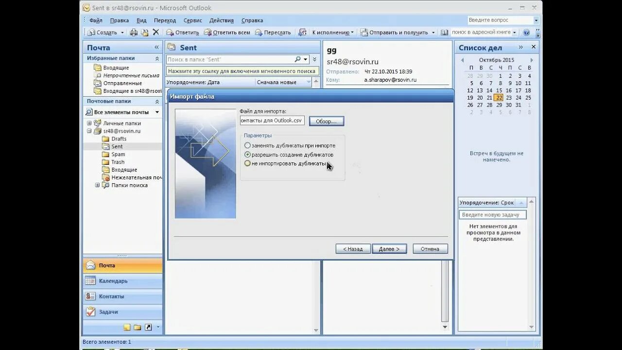Image resolution: width=622 pixels, height=350 pixels.
Task: Click the Упорядочение: Дата column header
Action: coord(210,82)
